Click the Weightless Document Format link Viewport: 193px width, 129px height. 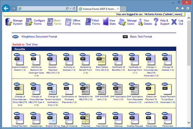39,37
